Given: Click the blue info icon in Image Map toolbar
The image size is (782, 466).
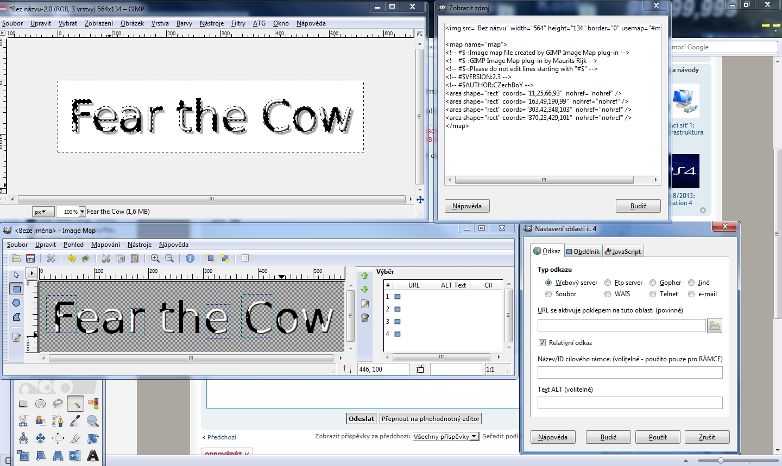Looking at the screenshot, I should coord(190,258).
